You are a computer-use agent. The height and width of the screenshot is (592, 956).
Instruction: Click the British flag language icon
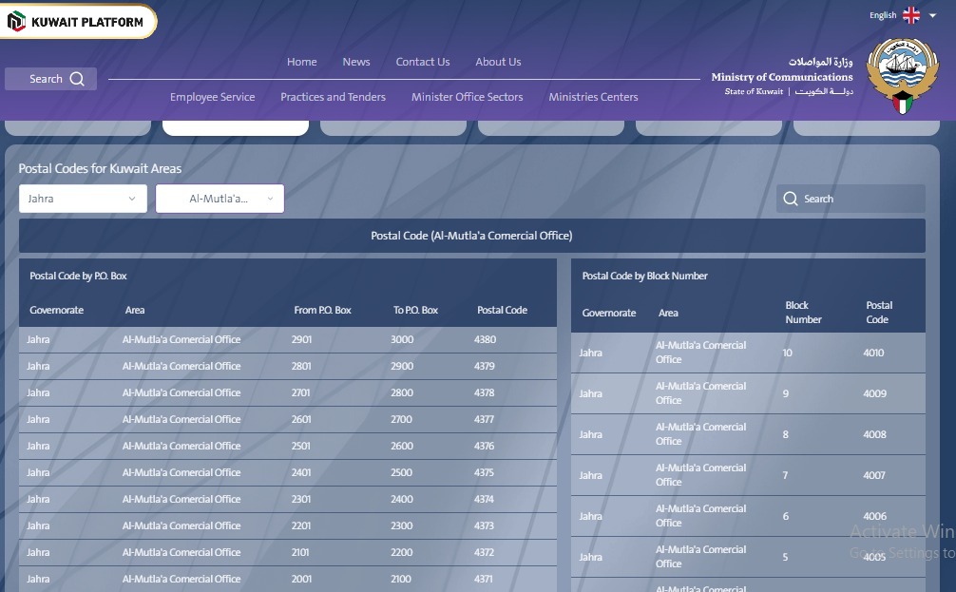(910, 14)
